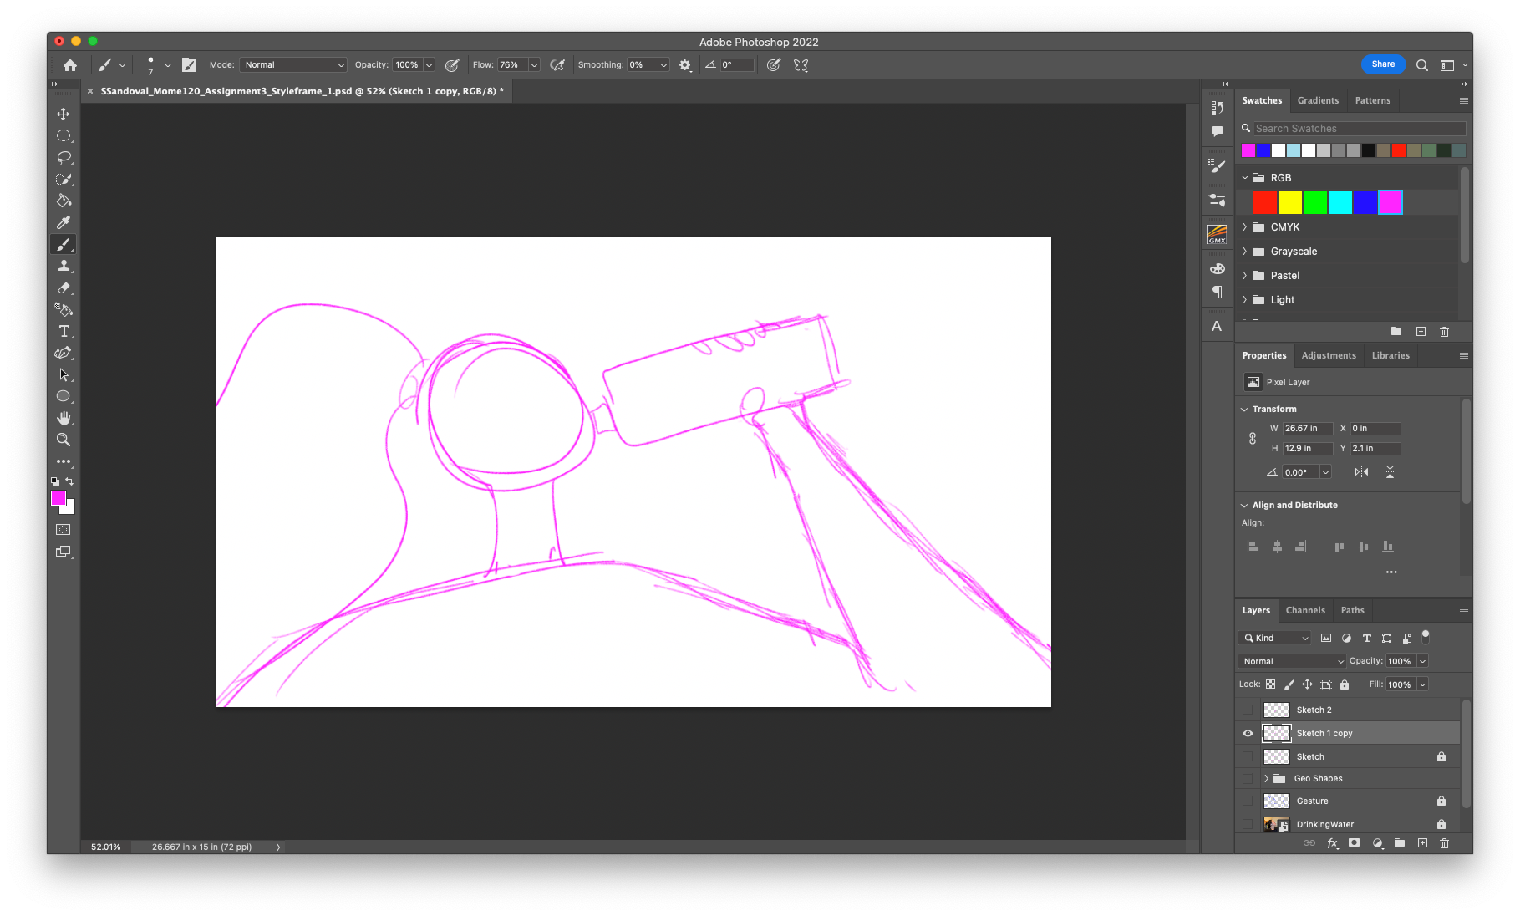Viewport: 1520px width, 916px height.
Task: Pick the yellow swatch in RGB group
Action: tap(1290, 202)
